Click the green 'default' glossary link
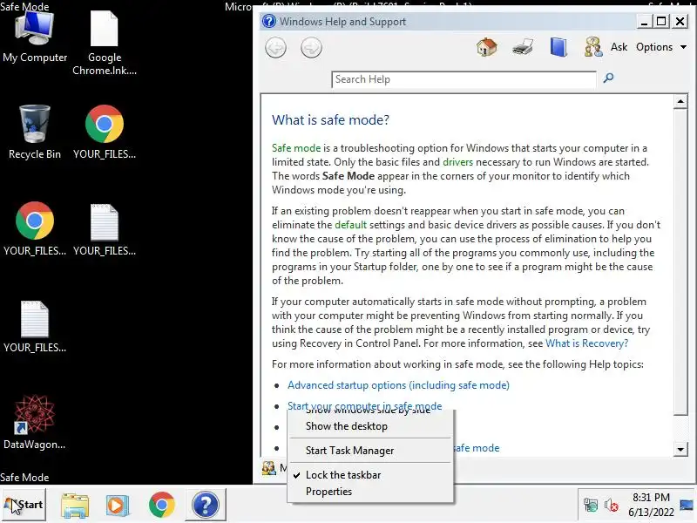Viewport: 697px width, 523px height. point(351,225)
